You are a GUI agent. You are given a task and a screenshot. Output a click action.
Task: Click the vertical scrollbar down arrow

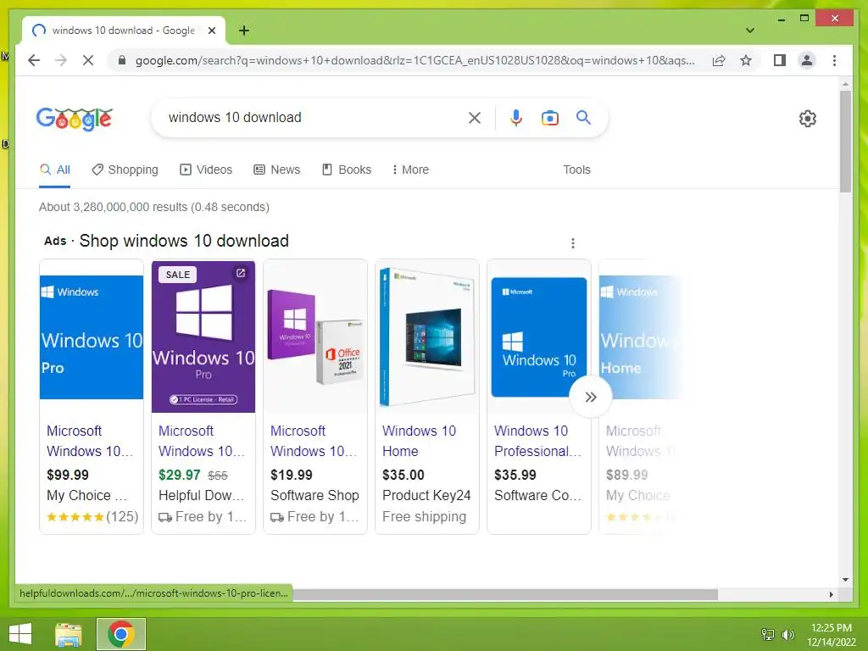click(x=845, y=580)
